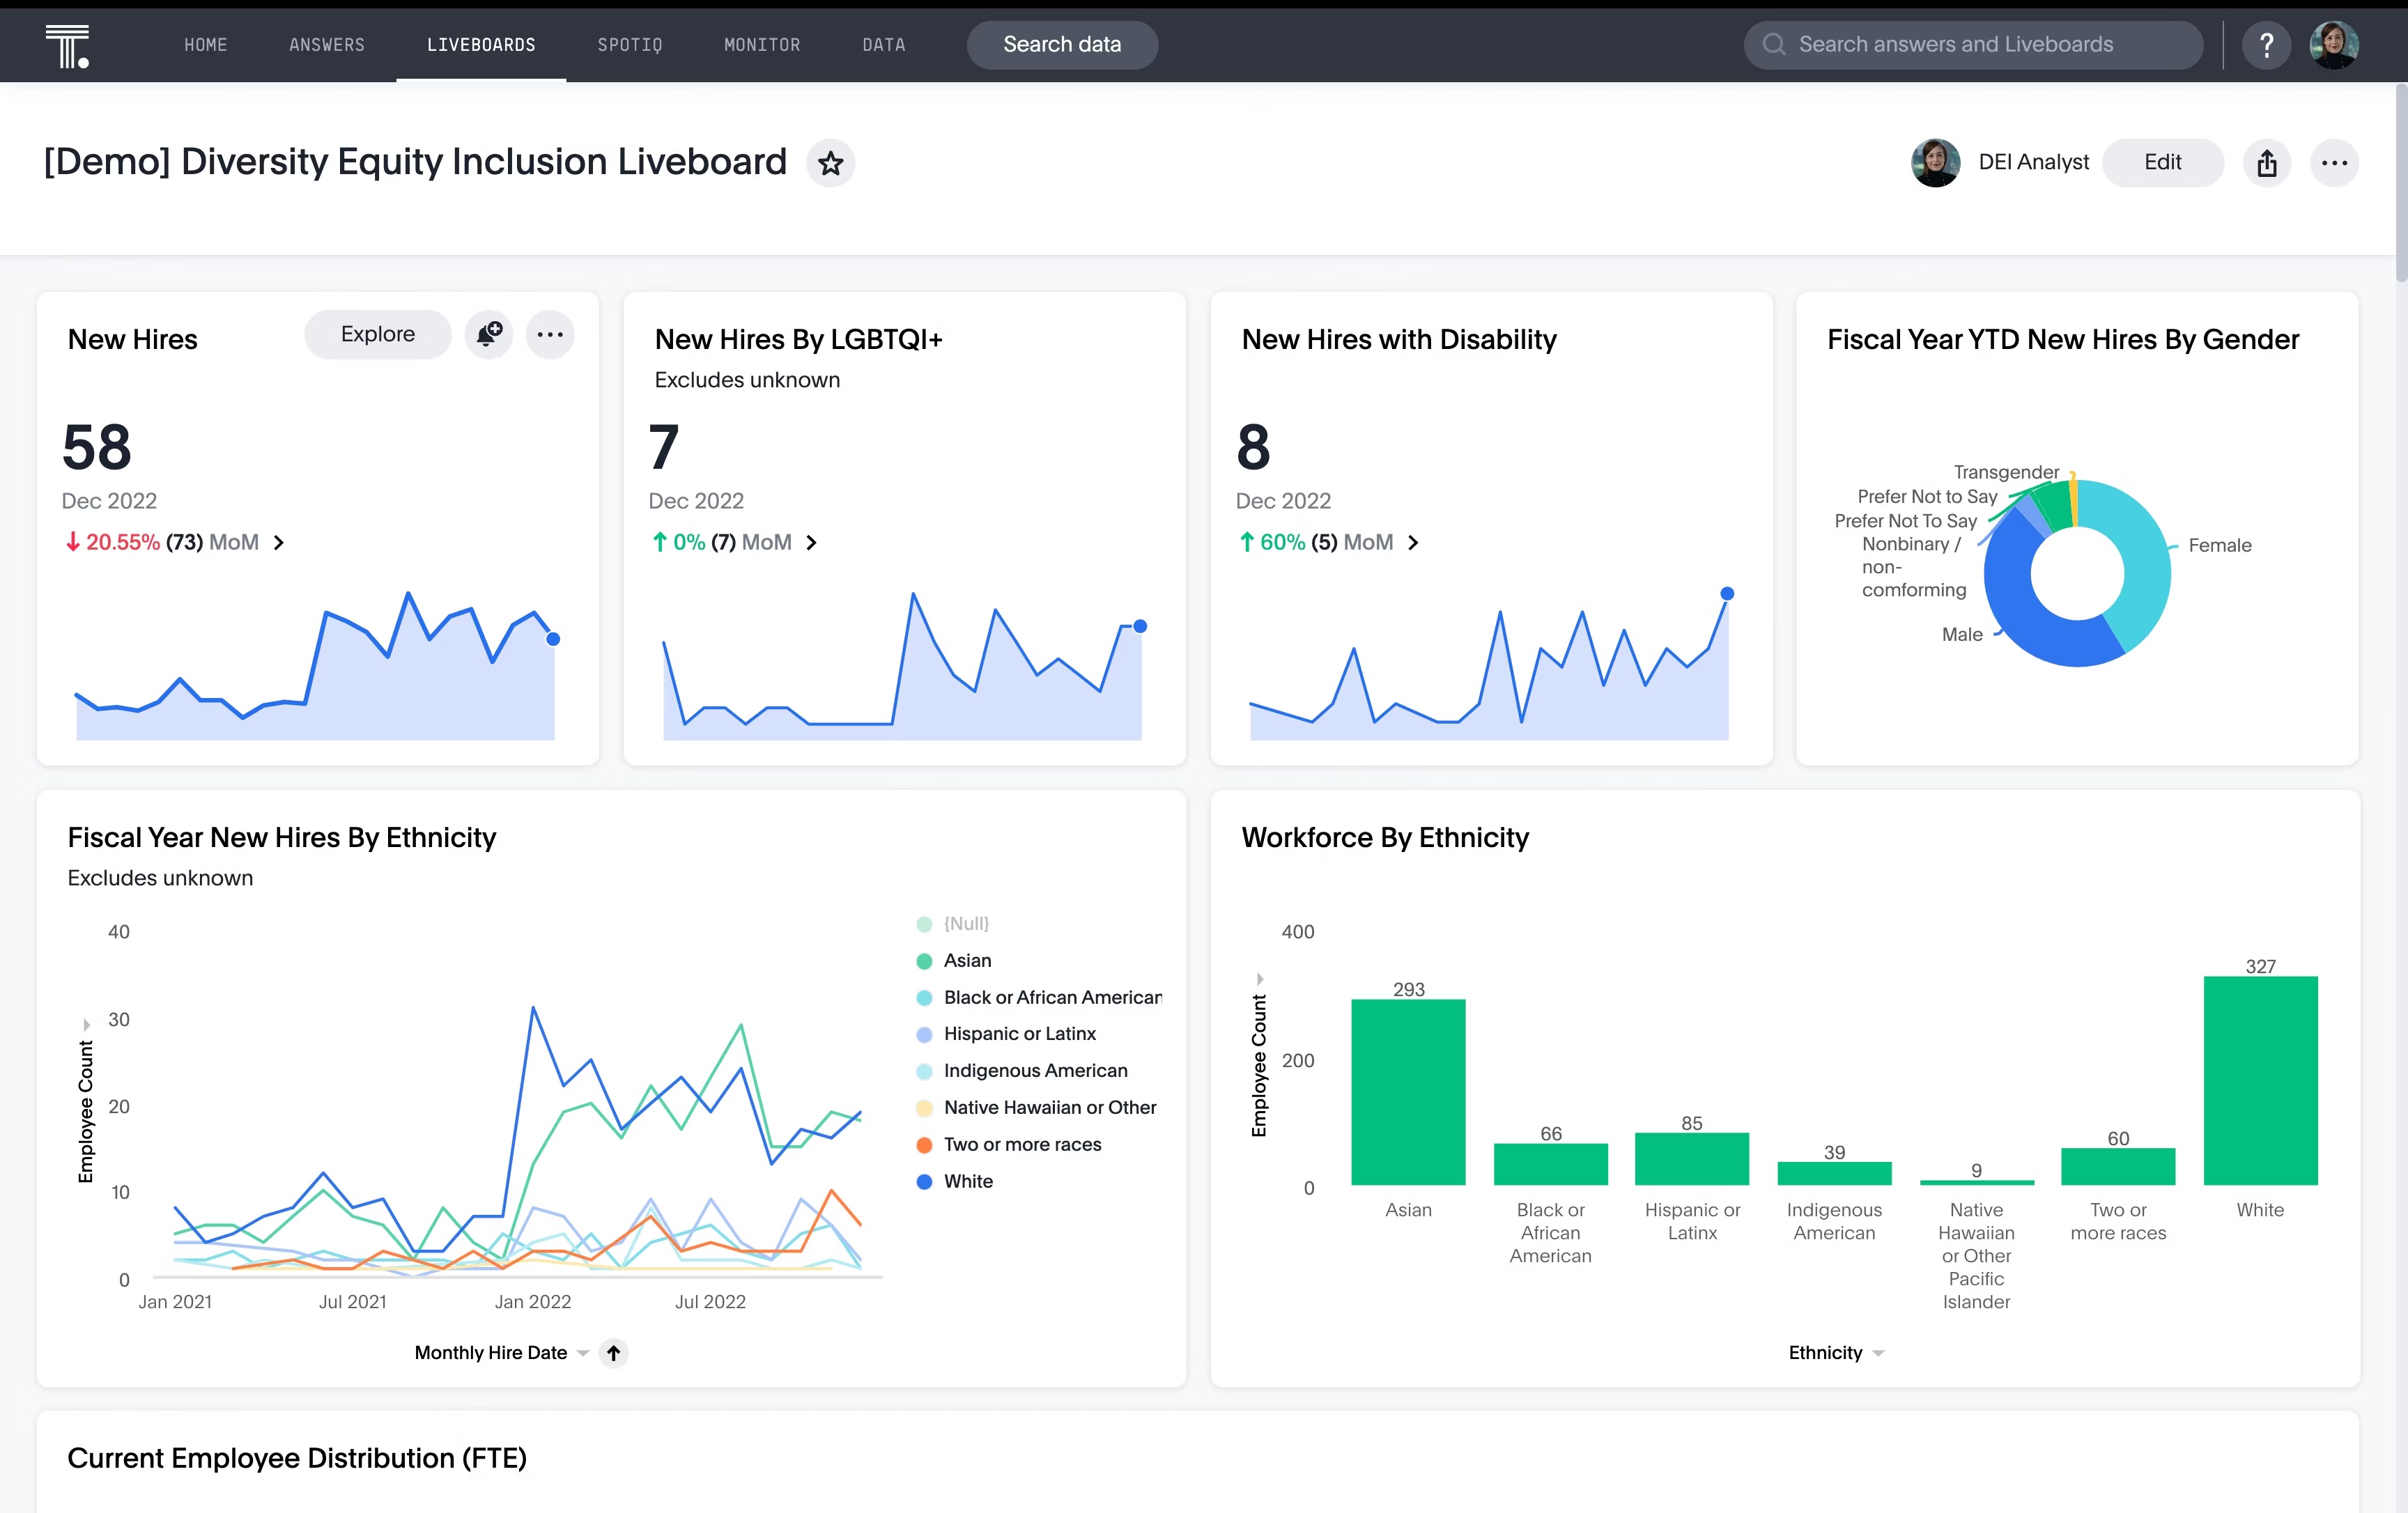
Task: Click the share Liveboard icon
Action: 2266,163
